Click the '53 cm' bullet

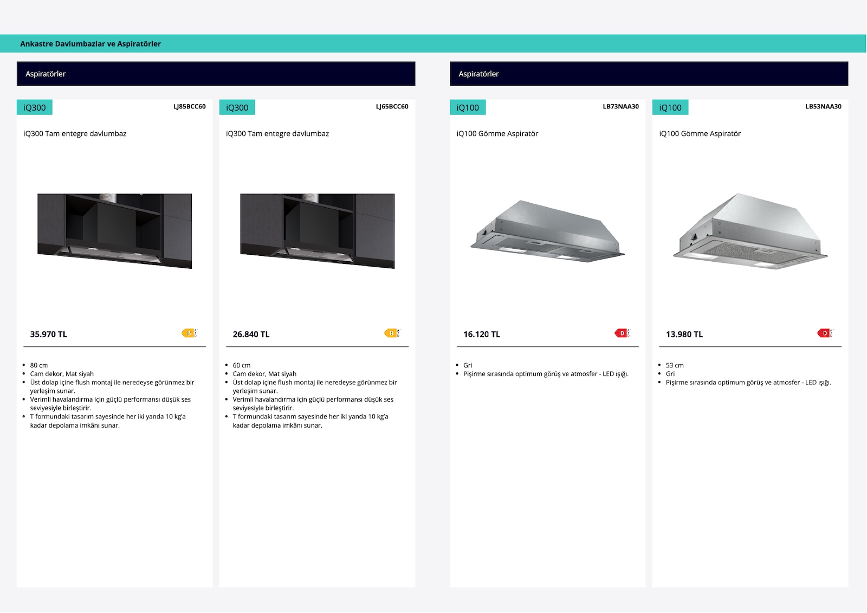pyautogui.click(x=675, y=365)
